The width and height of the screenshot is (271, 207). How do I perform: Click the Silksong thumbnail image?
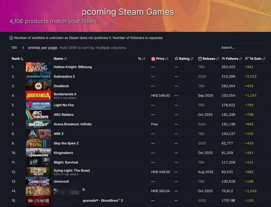[x=38, y=67]
